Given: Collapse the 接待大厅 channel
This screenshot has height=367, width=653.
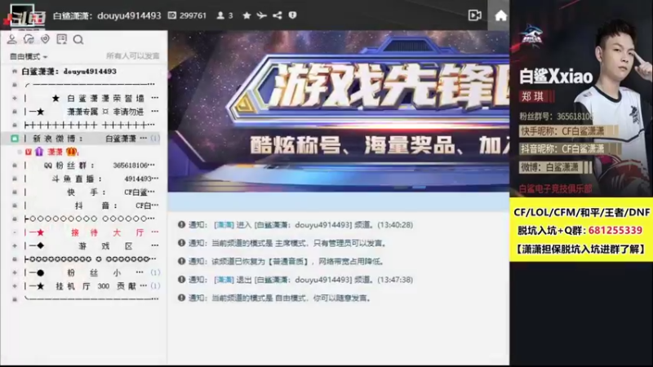Looking at the screenshot, I should [15, 232].
